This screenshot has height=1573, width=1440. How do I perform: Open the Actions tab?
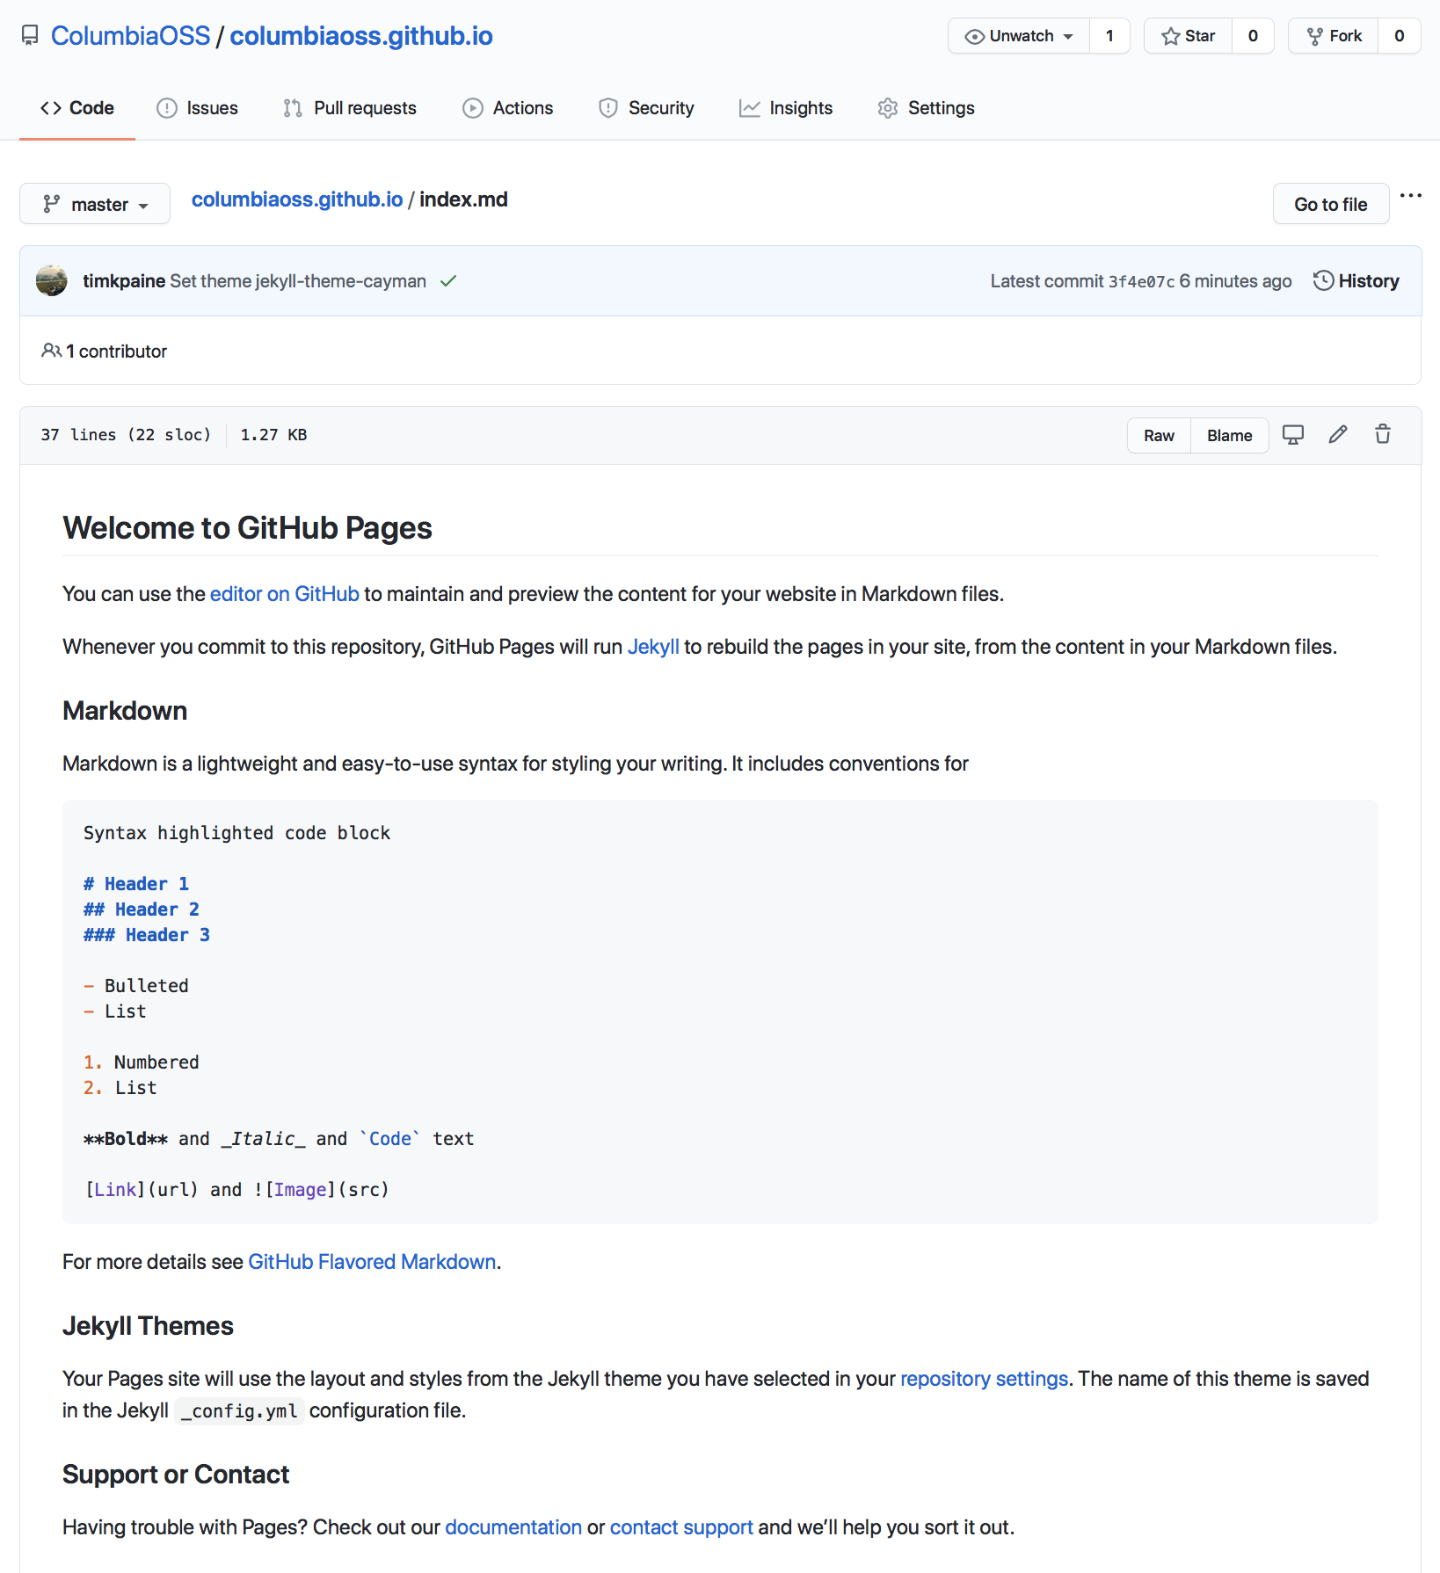coord(508,108)
